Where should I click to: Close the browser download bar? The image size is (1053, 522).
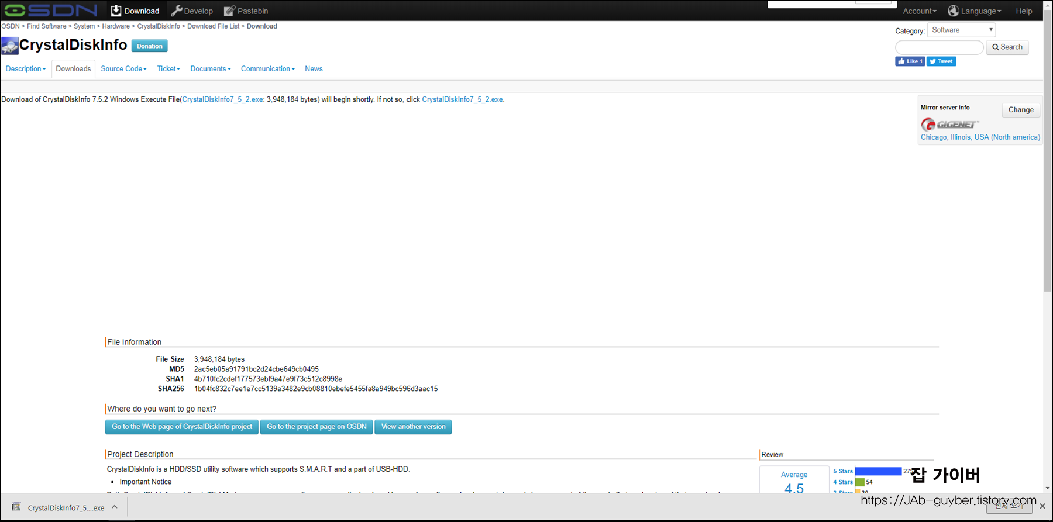(x=1042, y=506)
